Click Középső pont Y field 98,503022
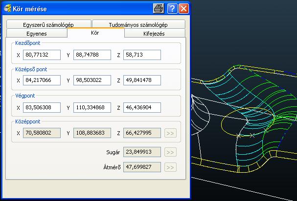The height and width of the screenshot is (201, 297). tap(92, 80)
